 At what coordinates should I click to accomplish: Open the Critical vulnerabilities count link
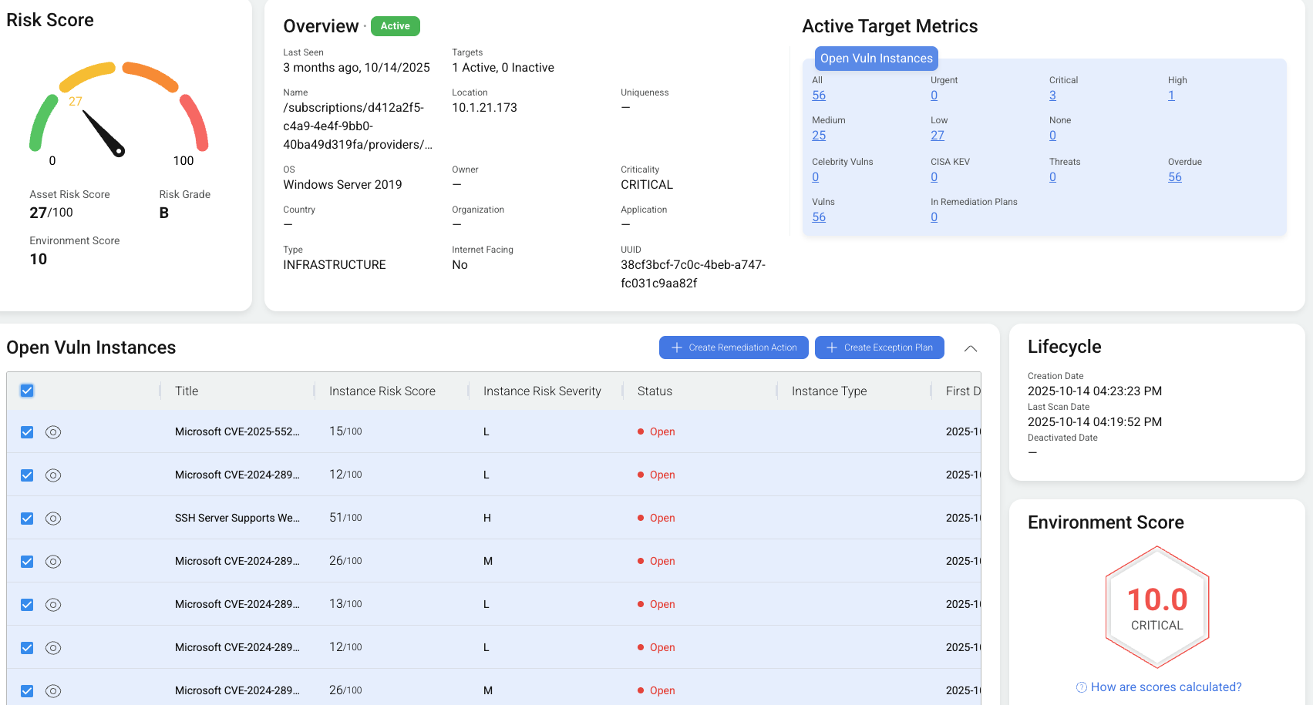tap(1052, 96)
